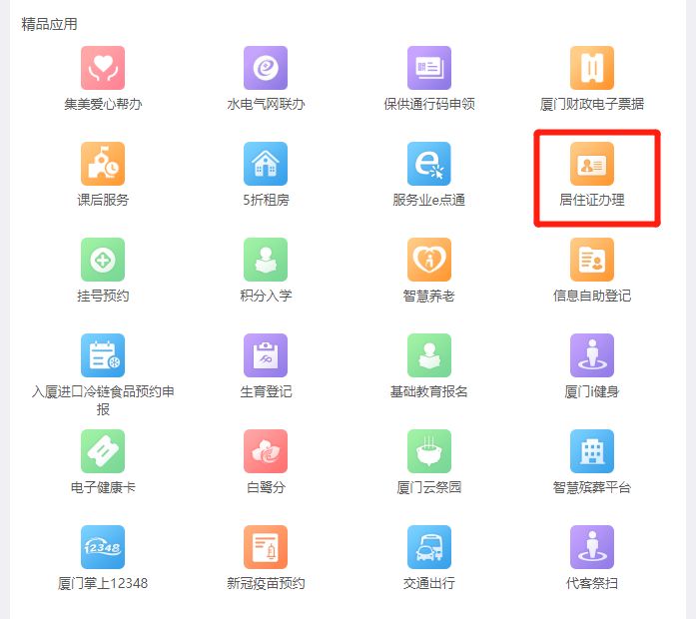The image size is (696, 619).
Task: Open the 入厦进口冷链食品预约申报 calendar icon
Action: [x=103, y=355]
